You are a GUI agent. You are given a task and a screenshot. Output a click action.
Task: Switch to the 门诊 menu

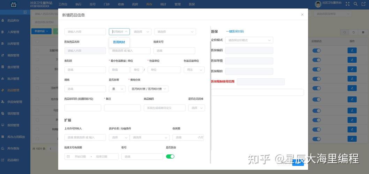coord(107,4)
